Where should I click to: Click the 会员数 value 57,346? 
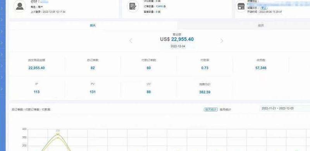click(261, 68)
